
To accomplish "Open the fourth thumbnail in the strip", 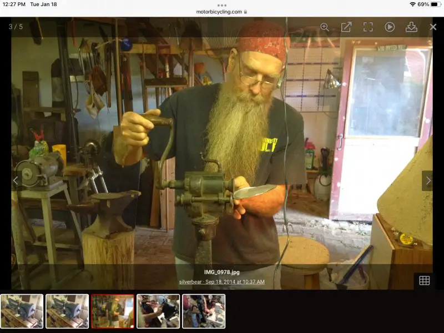I will click(x=158, y=311).
